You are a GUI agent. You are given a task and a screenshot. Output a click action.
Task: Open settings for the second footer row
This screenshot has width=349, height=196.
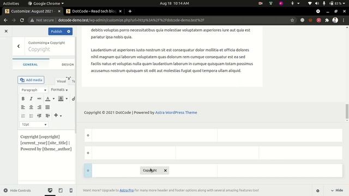tap(88, 153)
